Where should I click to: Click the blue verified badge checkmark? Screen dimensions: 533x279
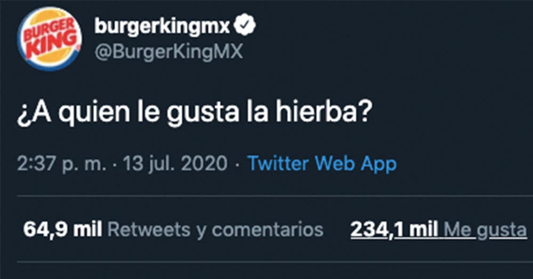coord(245,26)
